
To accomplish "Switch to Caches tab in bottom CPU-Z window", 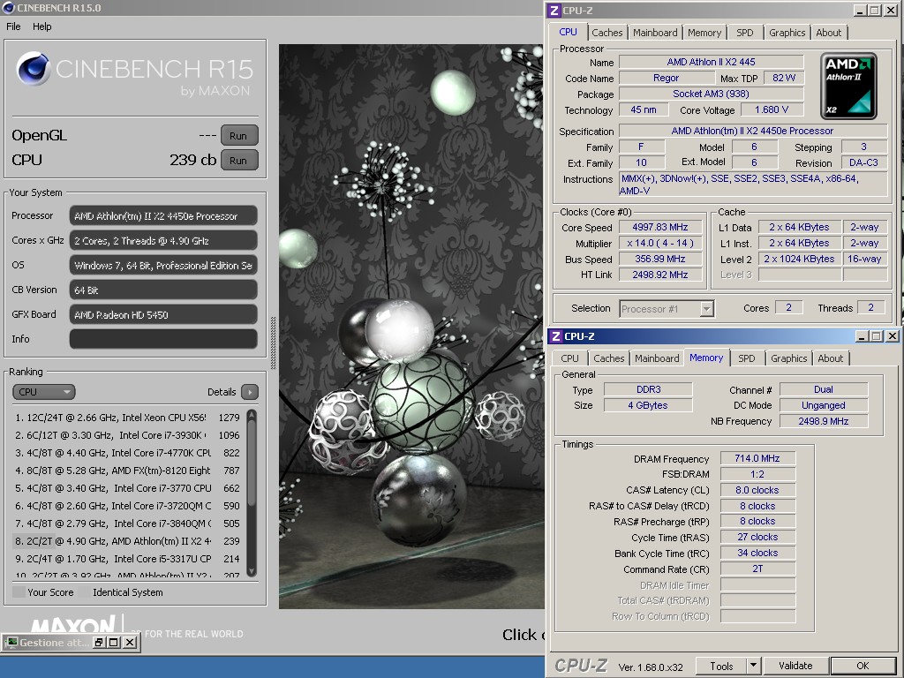I will (x=609, y=358).
